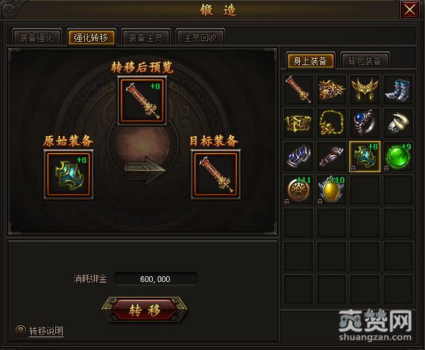Viewport: 425px width, 350px height.
Task: Select the green orb +9 item
Action: pos(398,157)
